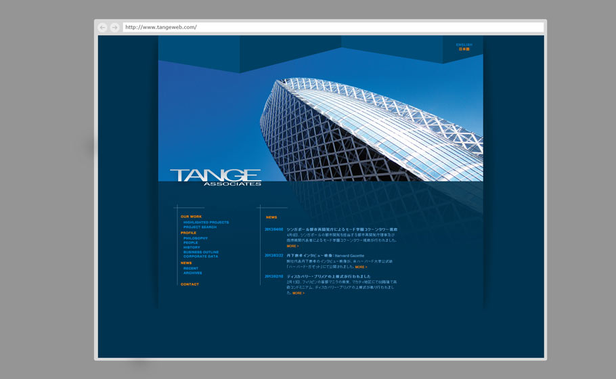Click the browser back arrow button
Viewport: 616px width, 379px height.
point(102,28)
